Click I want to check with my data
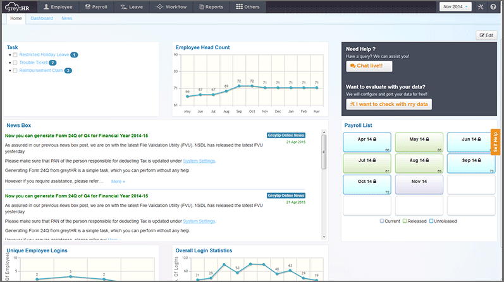This screenshot has height=282, width=504. point(389,104)
